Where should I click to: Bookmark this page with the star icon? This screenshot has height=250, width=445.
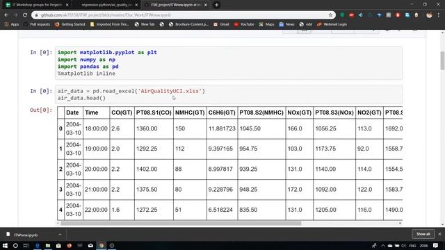click(330, 15)
